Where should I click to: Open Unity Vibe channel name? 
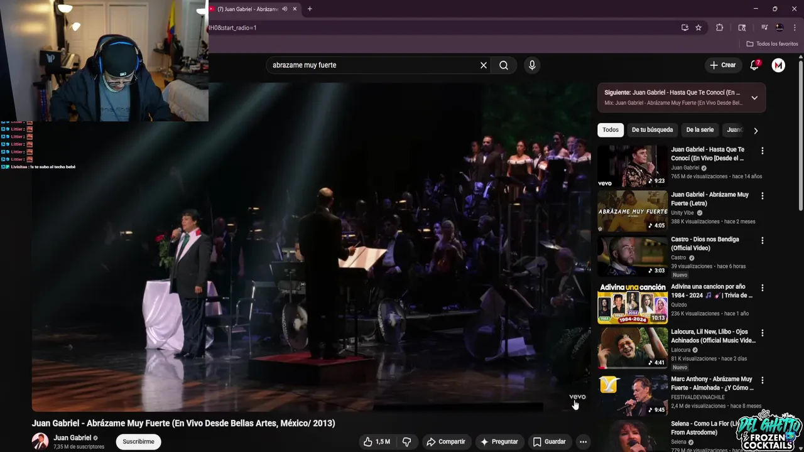point(684,213)
